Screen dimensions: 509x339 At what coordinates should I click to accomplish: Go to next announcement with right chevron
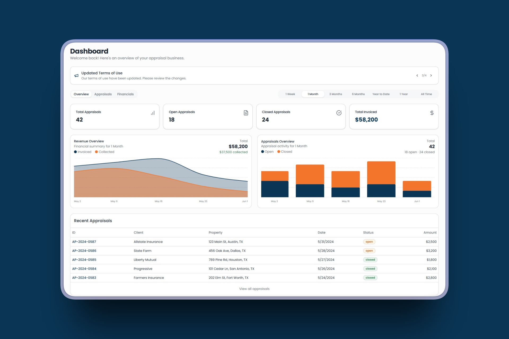pyautogui.click(x=431, y=75)
